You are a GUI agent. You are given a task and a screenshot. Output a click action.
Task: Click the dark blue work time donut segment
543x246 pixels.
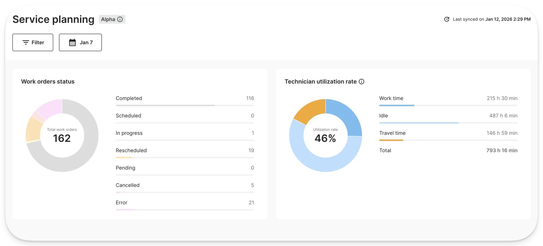point(344,116)
